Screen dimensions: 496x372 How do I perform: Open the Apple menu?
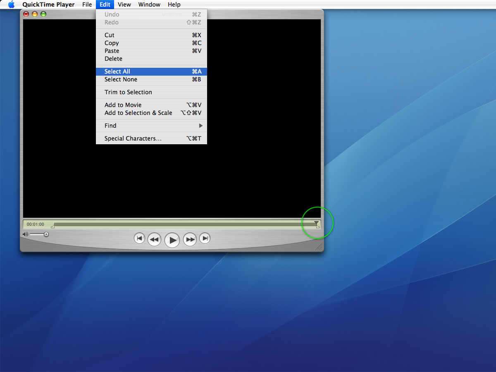(x=11, y=5)
